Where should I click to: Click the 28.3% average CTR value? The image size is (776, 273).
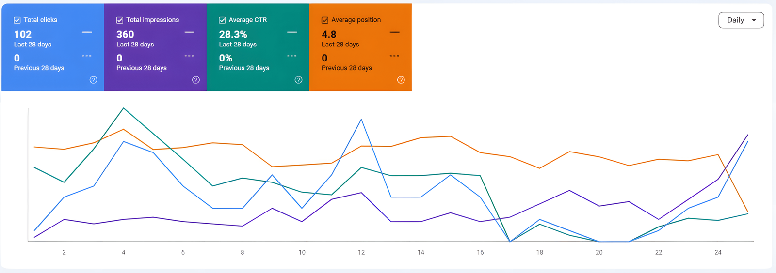233,34
